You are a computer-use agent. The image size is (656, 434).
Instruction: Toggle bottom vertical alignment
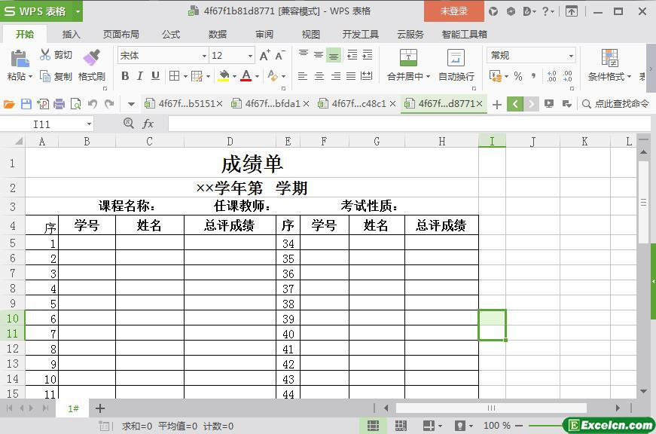click(334, 55)
